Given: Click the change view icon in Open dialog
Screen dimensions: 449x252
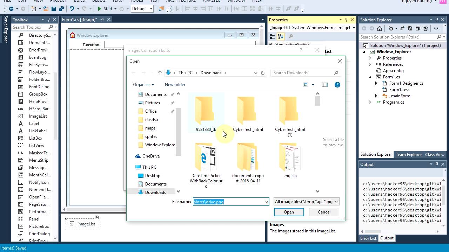Looking at the screenshot, I should (x=306, y=85).
